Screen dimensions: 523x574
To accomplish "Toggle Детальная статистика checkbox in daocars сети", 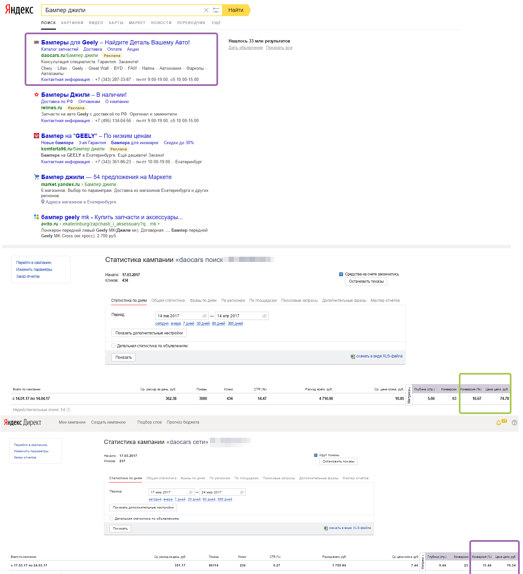I will tap(111, 518).
